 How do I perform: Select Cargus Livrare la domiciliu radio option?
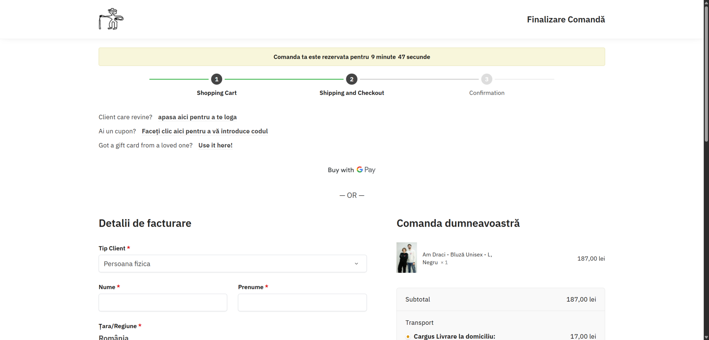(408, 337)
